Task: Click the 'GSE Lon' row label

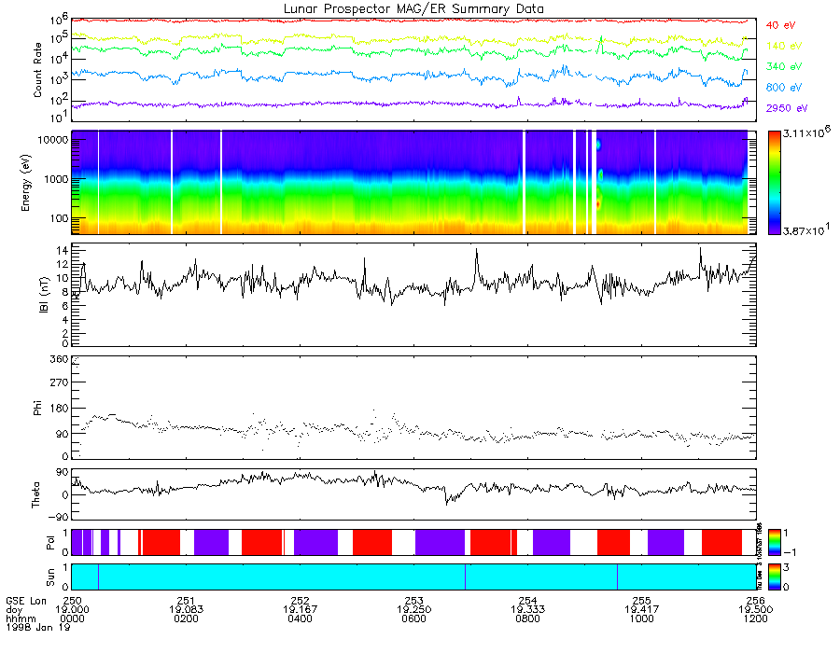Action: pos(26,601)
